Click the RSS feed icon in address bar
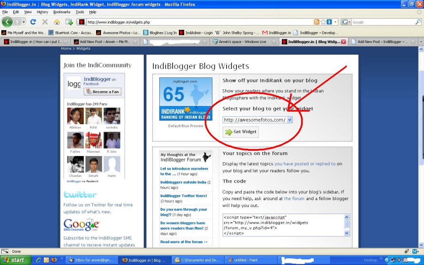Image resolution: width=424 pixels, height=265 pixels. tap(316, 22)
